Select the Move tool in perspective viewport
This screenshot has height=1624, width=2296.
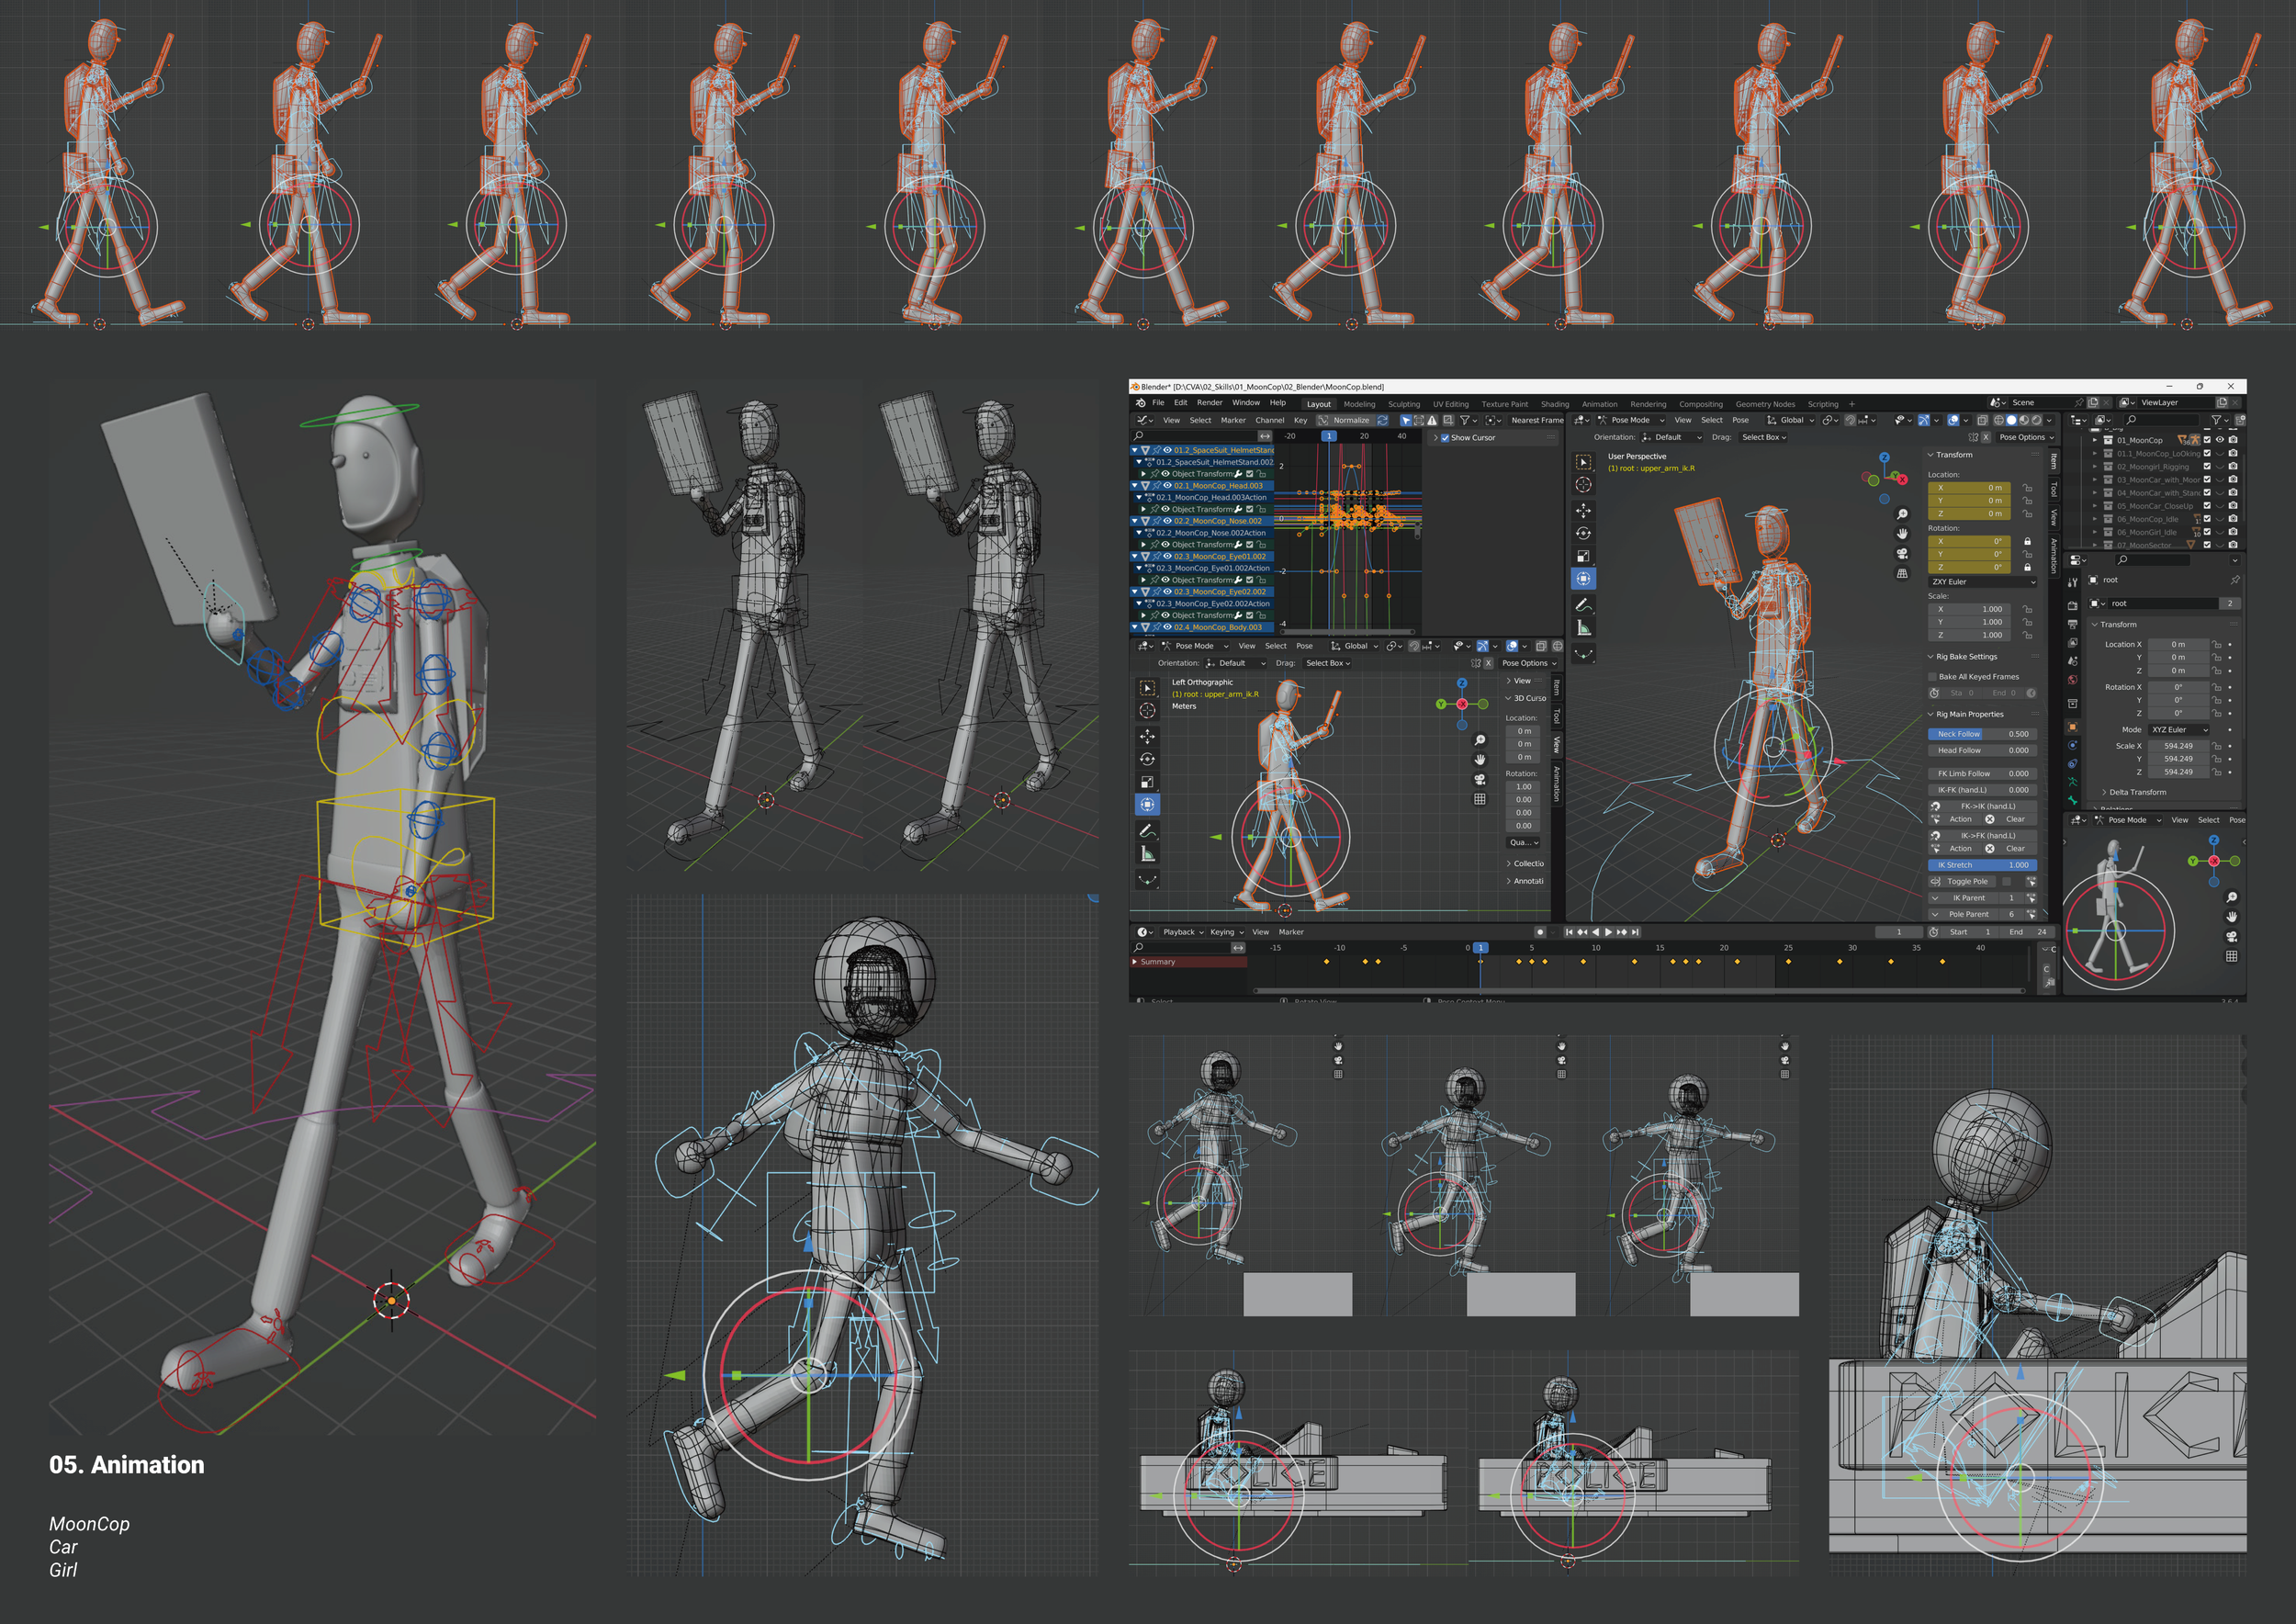click(x=1583, y=510)
